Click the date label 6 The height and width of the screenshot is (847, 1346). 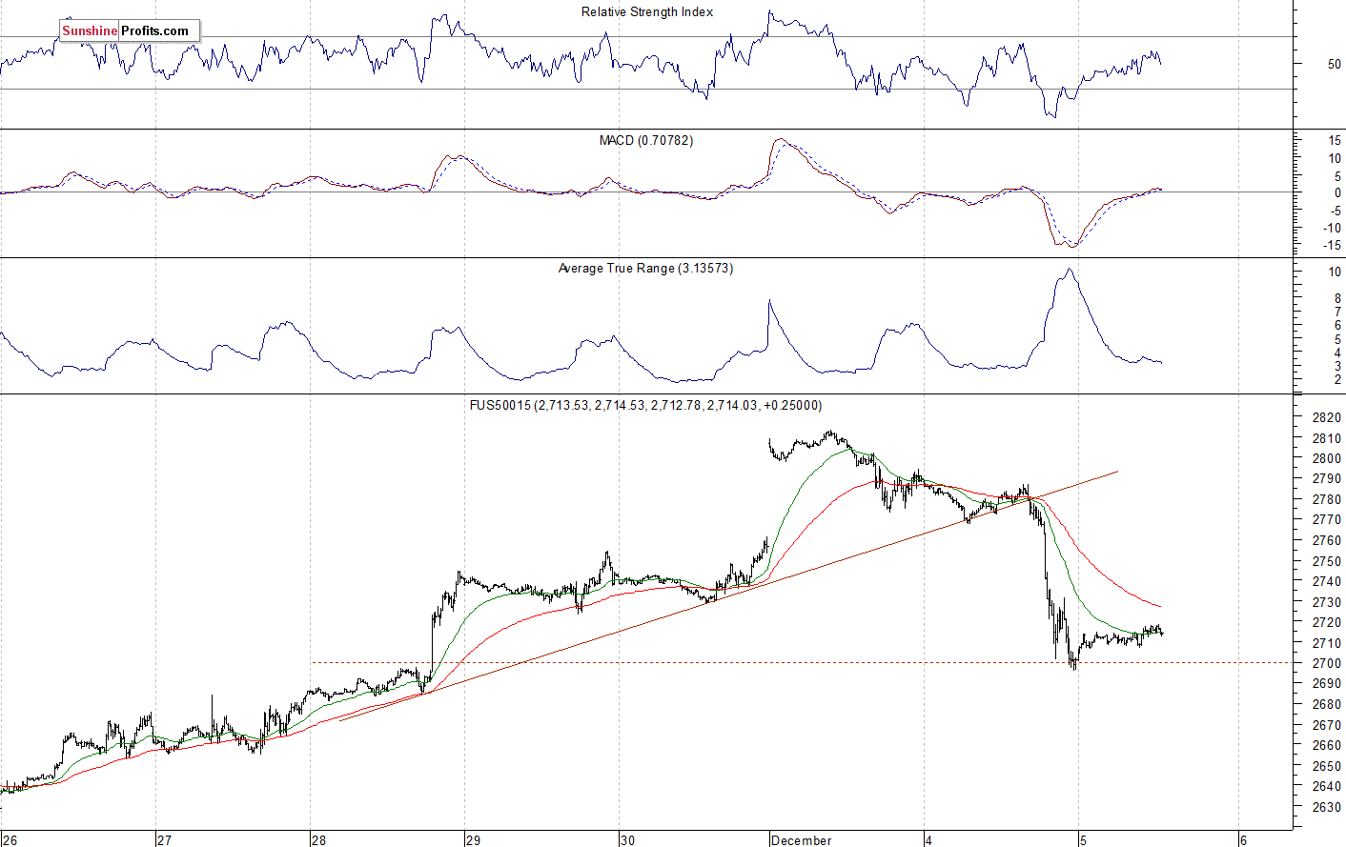(x=1242, y=840)
